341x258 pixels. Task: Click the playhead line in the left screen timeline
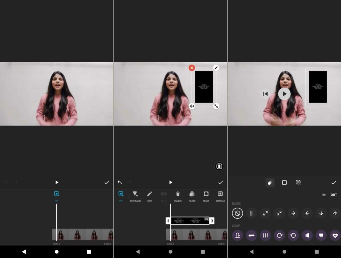[57, 222]
